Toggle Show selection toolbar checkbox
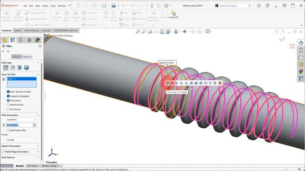The image size is (305, 171). pyautogui.click(x=8, y=92)
